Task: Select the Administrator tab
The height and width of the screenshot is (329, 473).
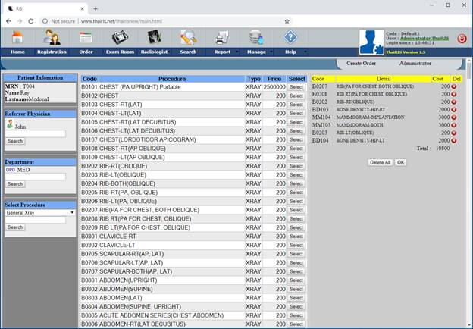Action: click(x=415, y=64)
